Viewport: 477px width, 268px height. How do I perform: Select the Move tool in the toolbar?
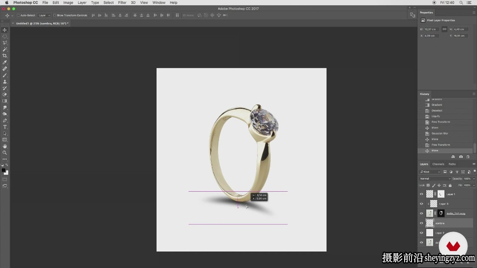click(5, 30)
